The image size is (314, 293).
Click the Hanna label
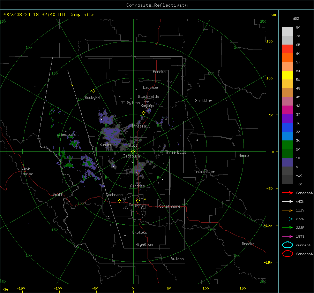coord(244,155)
